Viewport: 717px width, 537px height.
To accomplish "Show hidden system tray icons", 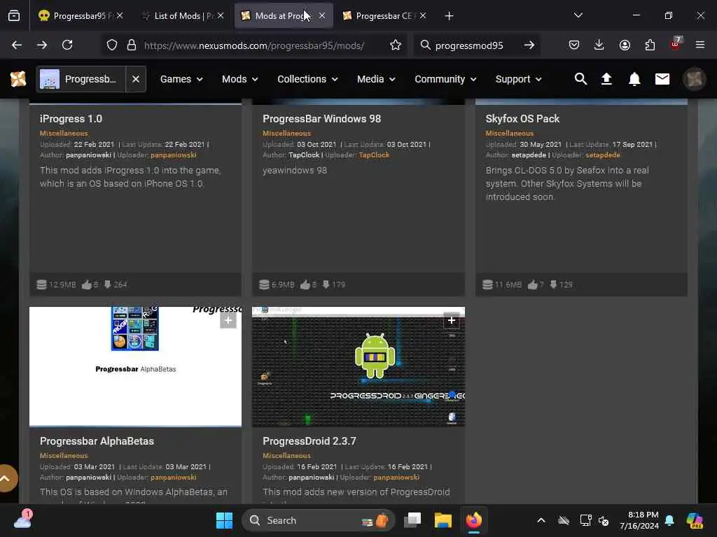I will coord(541,520).
